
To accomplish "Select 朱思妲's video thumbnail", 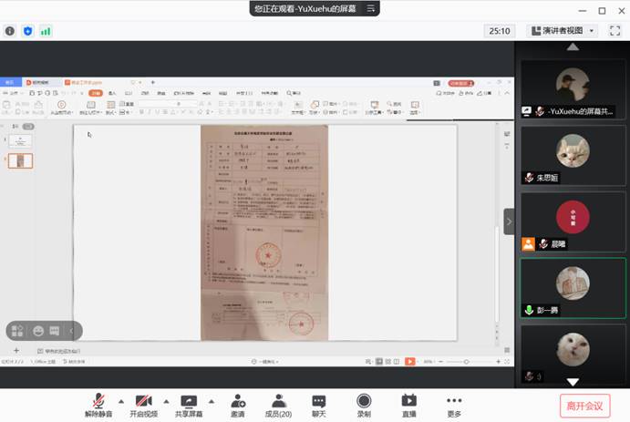I will pyautogui.click(x=573, y=155).
